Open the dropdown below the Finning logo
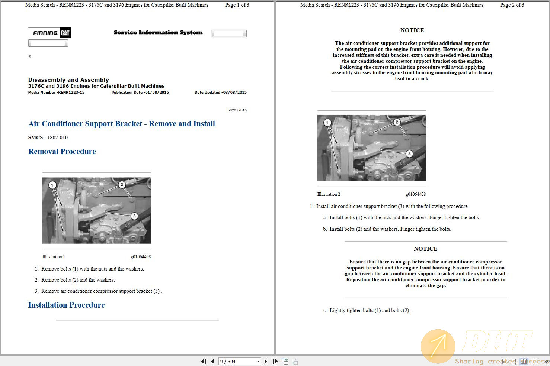The width and height of the screenshot is (550, 366). tap(48, 43)
